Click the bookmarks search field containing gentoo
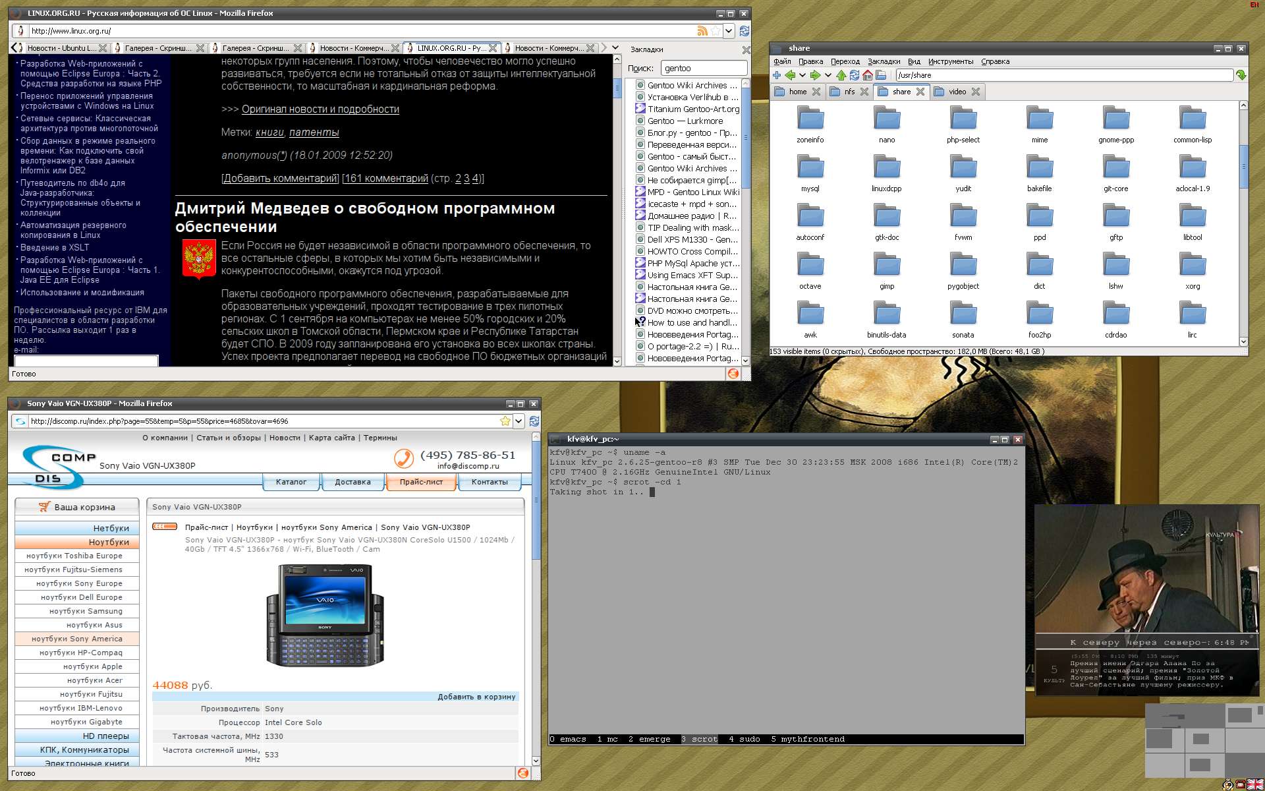This screenshot has height=791, width=1265. [x=703, y=68]
